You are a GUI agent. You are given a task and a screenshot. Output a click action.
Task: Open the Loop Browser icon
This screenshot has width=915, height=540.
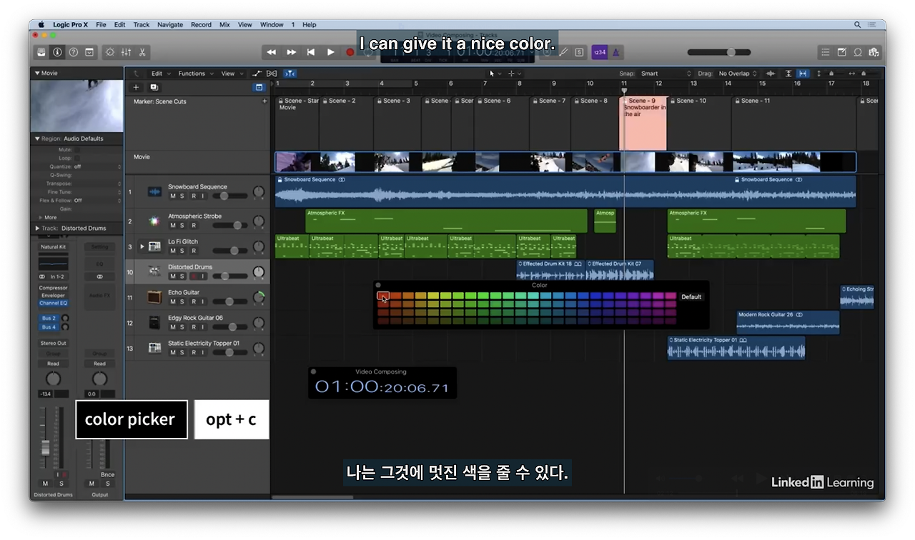tap(857, 52)
